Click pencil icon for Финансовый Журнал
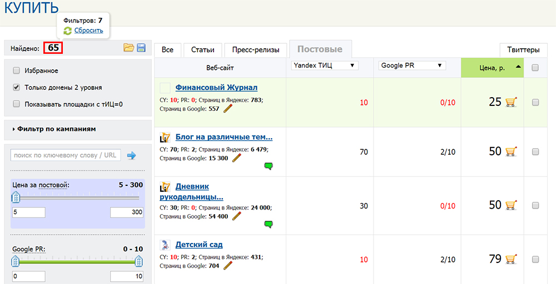 click(x=228, y=109)
